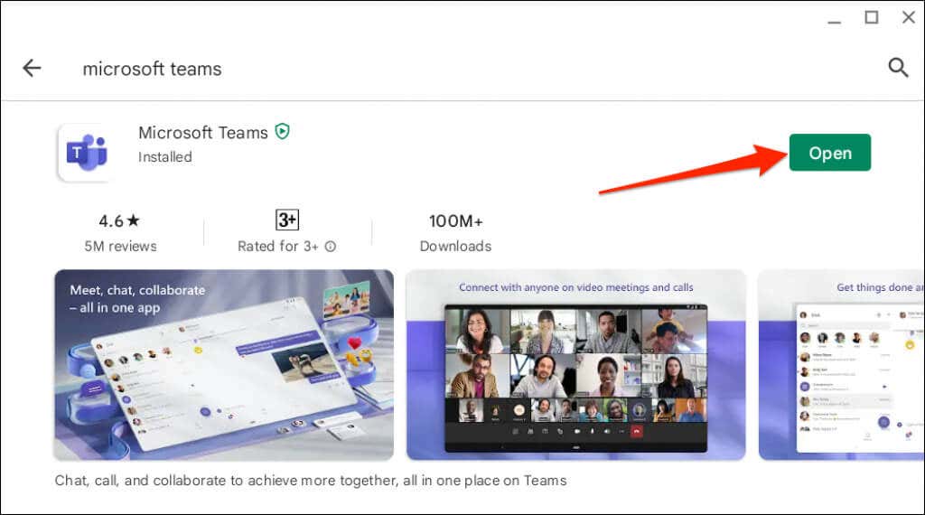Click the Rated for 3+ label
Viewport: 925px width, 515px height.
pyautogui.click(x=278, y=247)
